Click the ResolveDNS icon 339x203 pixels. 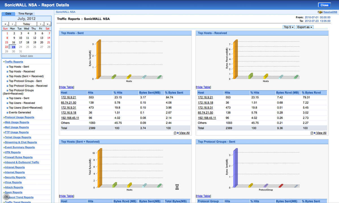320,12
